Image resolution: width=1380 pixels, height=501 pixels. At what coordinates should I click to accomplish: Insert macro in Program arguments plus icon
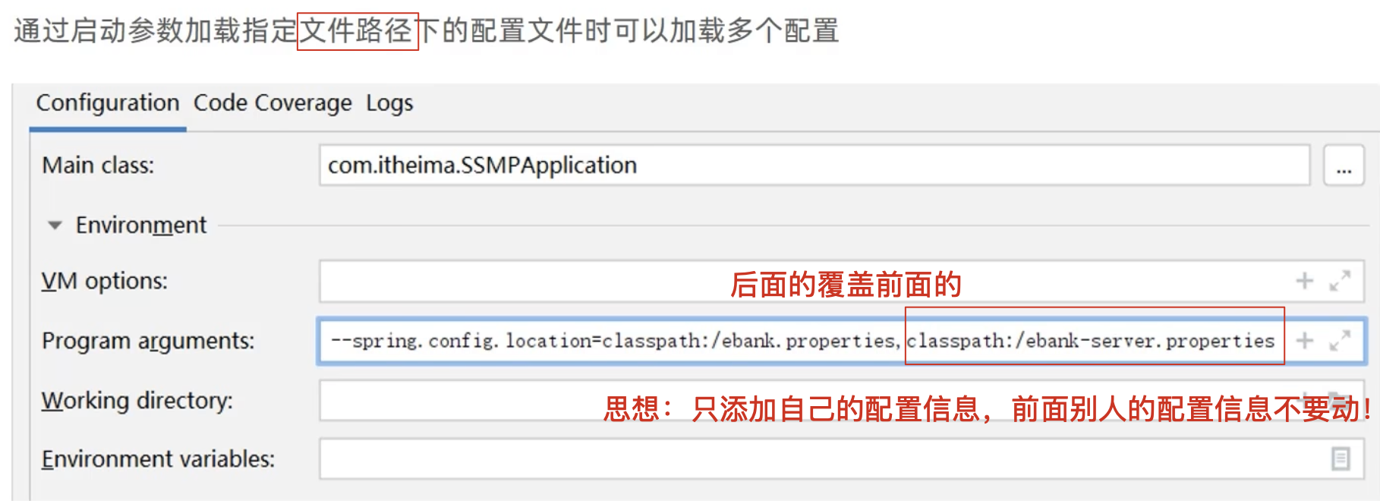pyautogui.click(x=1304, y=340)
